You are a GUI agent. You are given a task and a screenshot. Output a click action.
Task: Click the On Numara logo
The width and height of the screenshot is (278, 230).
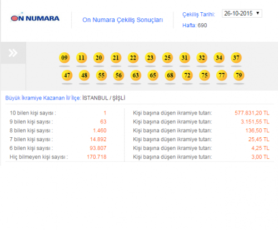tap(35, 18)
